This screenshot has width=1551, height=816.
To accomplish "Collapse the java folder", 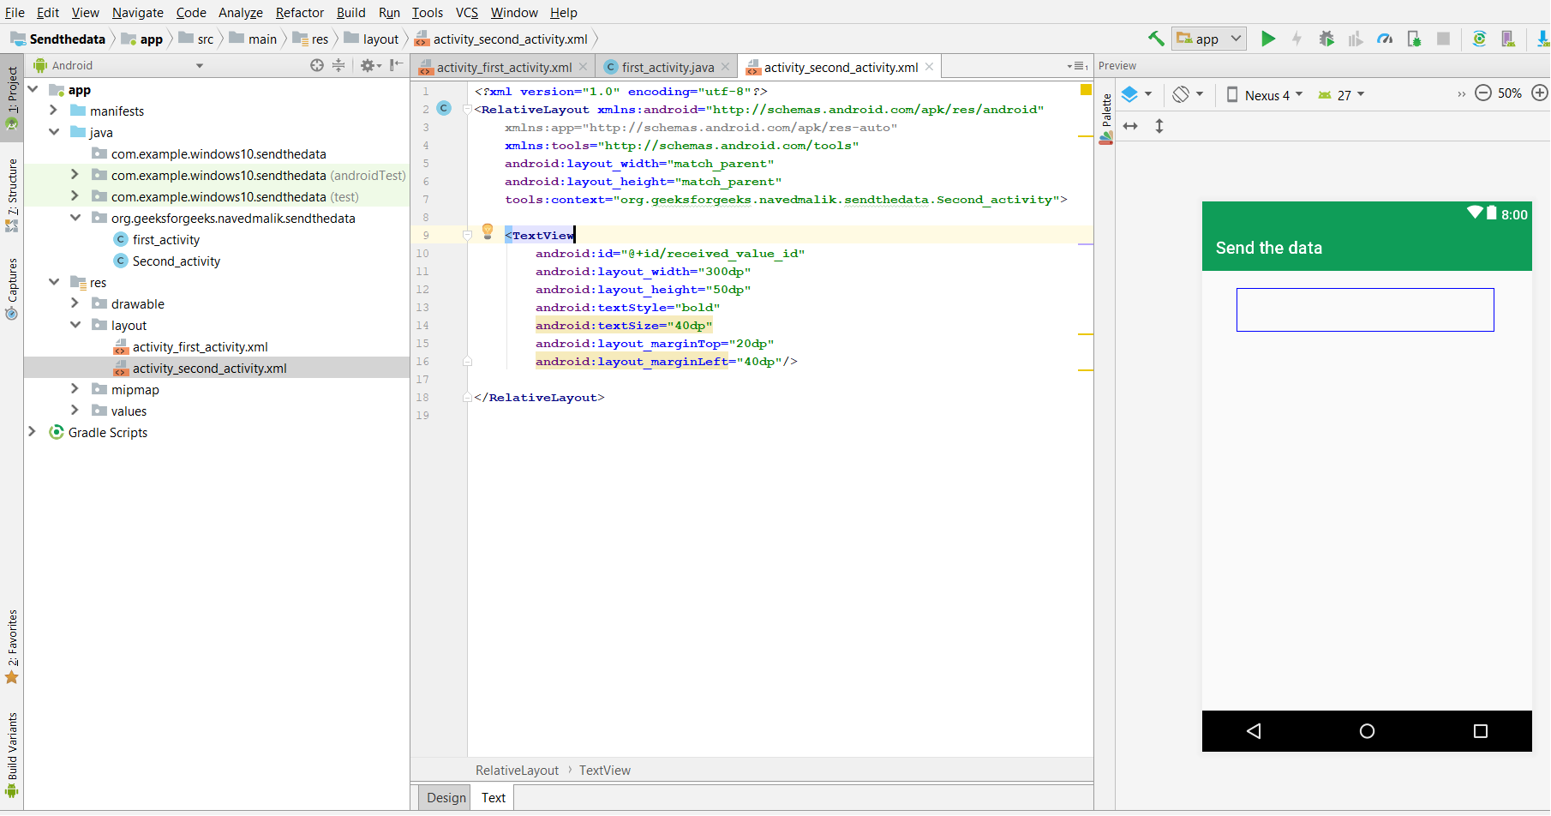I will (x=53, y=132).
